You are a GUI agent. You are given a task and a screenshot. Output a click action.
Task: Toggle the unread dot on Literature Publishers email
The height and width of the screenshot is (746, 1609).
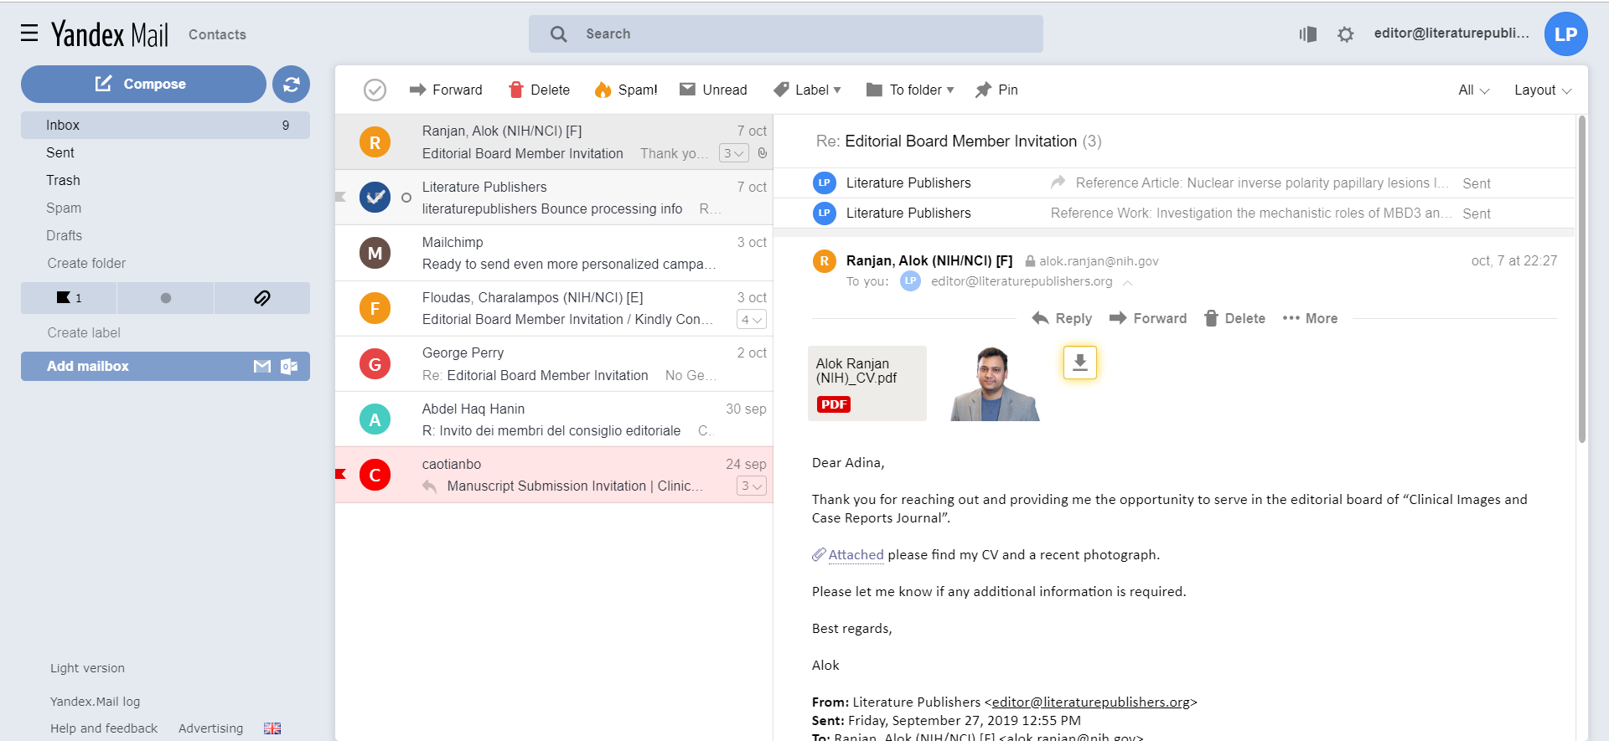point(406,198)
